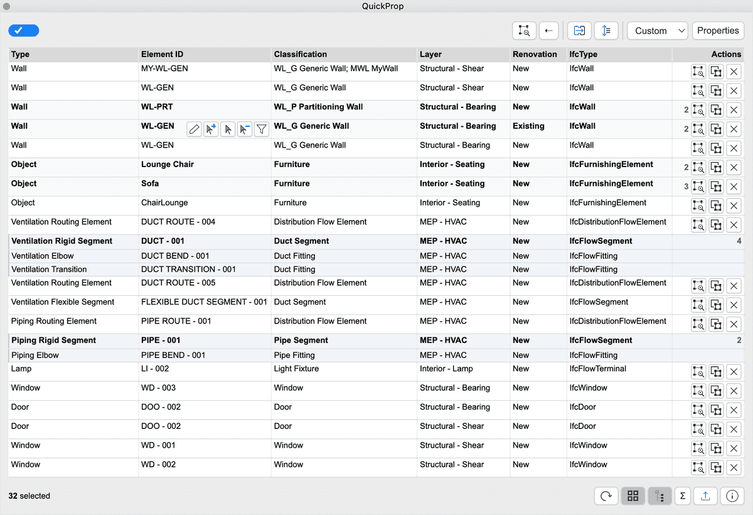The height and width of the screenshot is (515, 753).
Task: Toggle the blue checkmark switch
Action: pos(24,31)
